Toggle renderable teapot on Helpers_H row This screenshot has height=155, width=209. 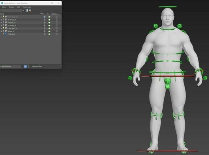[x=49, y=23]
